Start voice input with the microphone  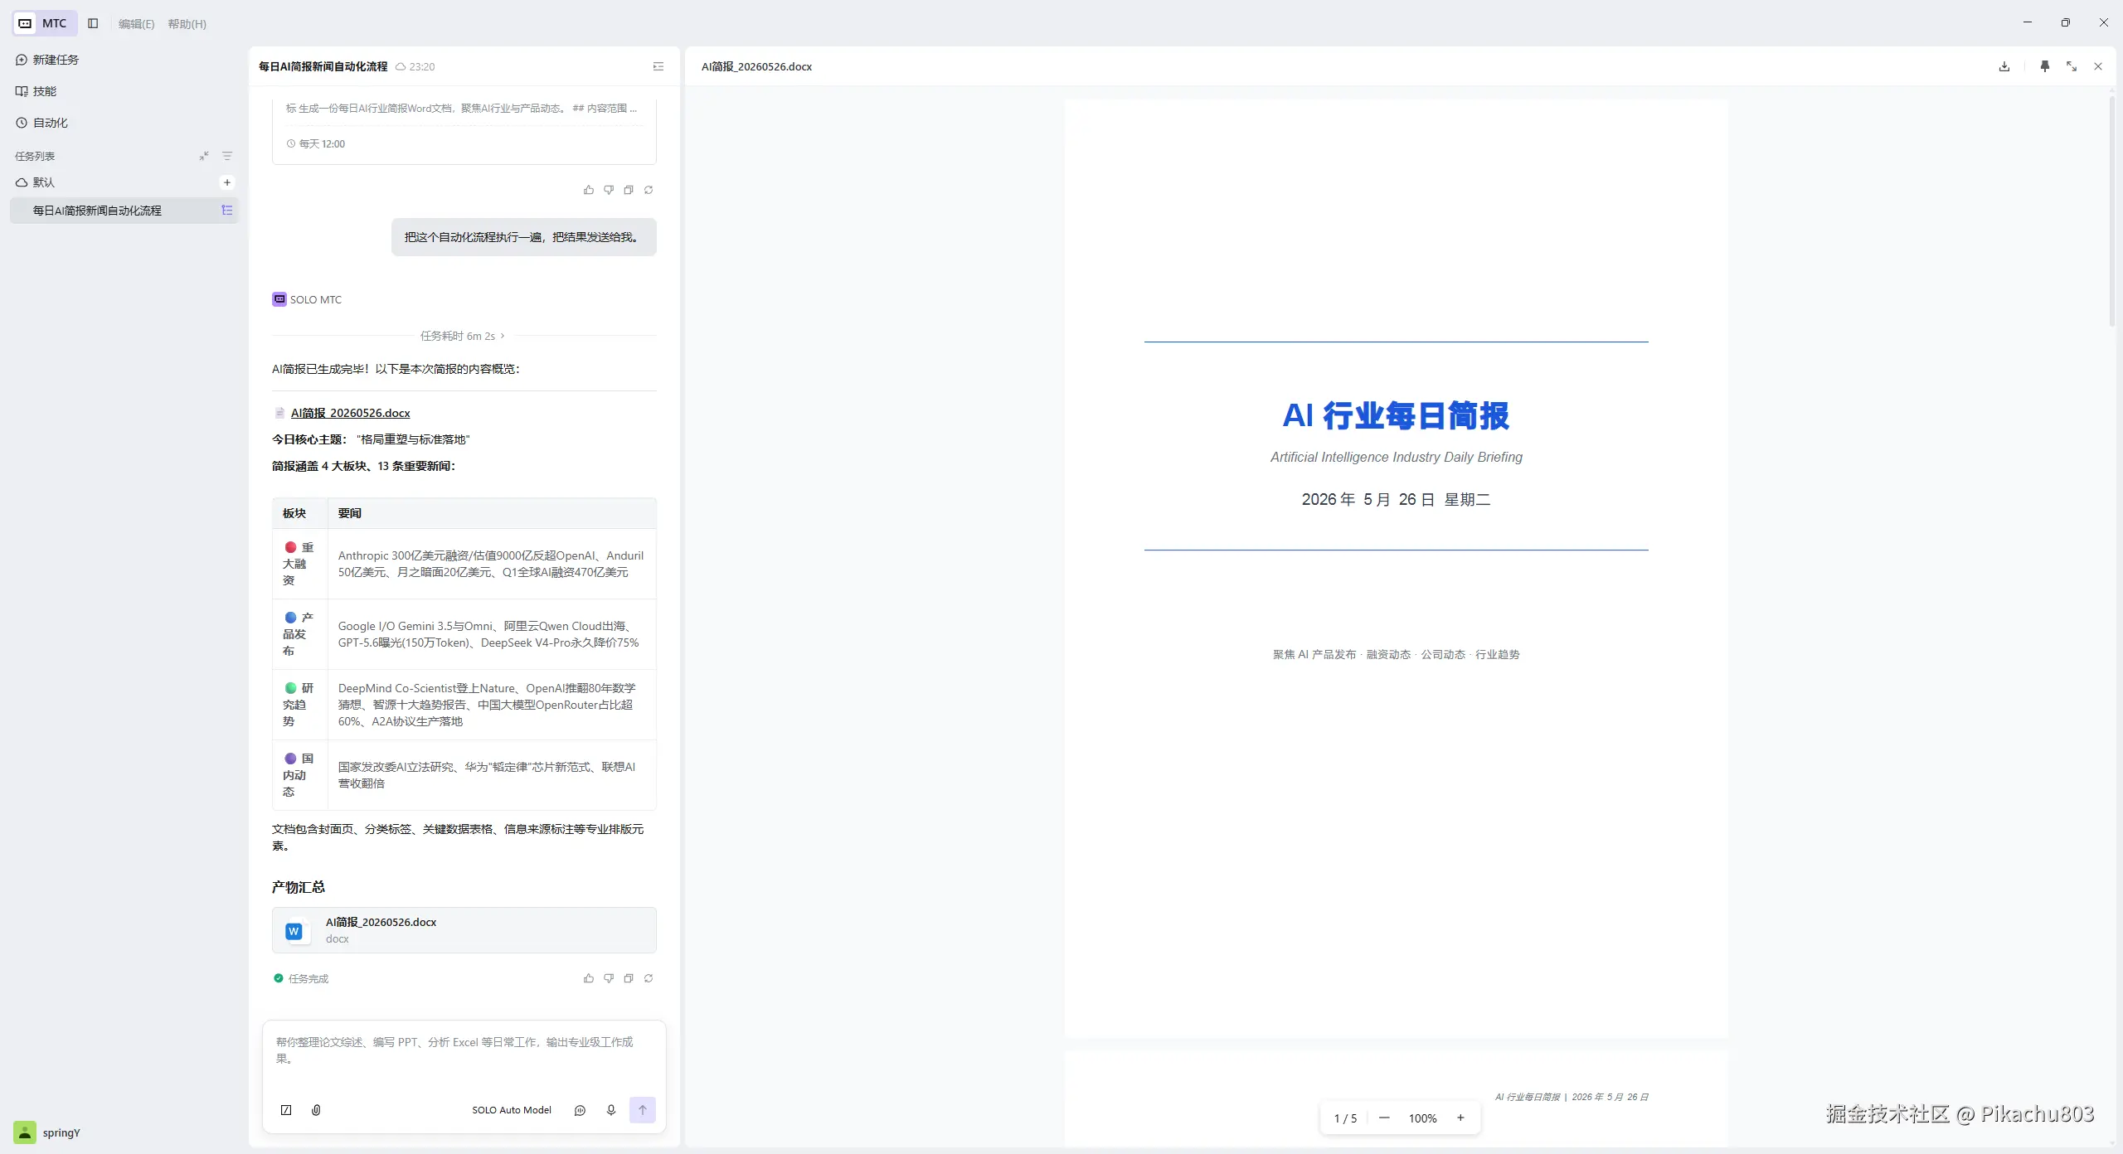tap(611, 1110)
